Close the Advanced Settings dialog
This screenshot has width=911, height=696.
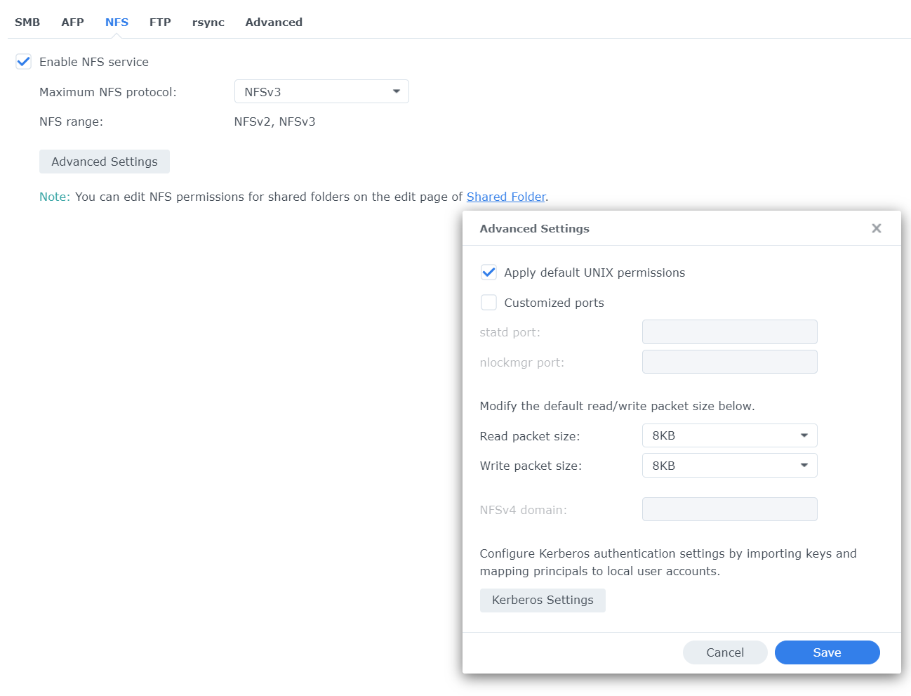click(876, 228)
